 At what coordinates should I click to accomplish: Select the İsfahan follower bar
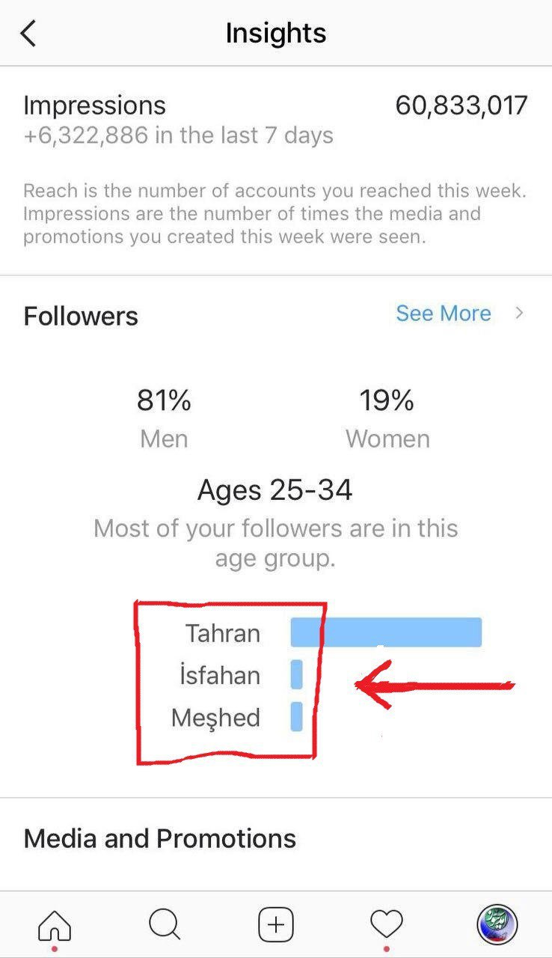(x=297, y=674)
